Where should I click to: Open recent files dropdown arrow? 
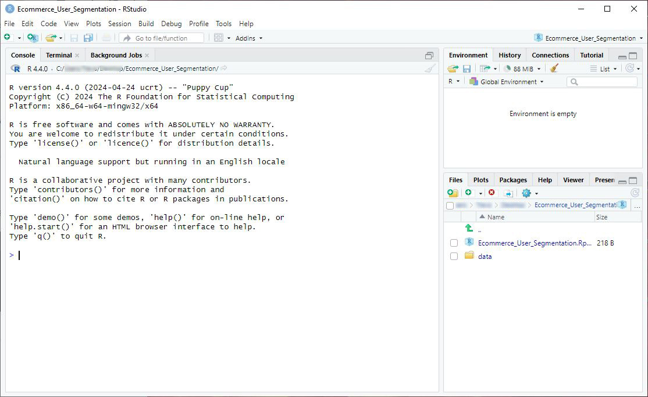pyautogui.click(x=60, y=38)
